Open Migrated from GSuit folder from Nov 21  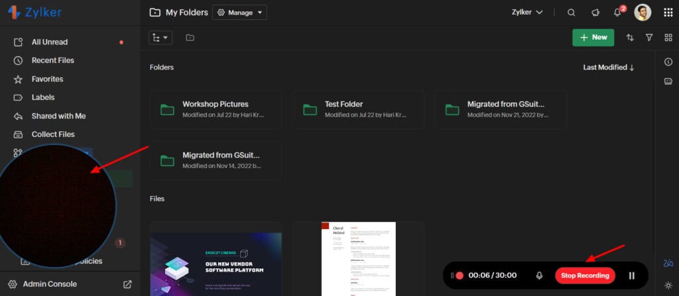(x=501, y=109)
